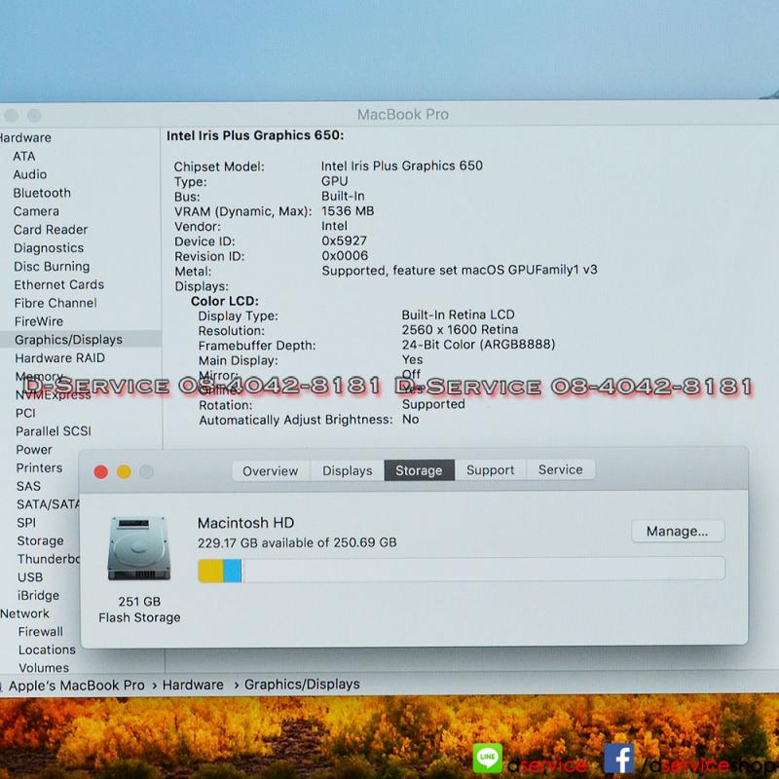779x779 pixels.
Task: Open Diagnostics in the sidebar
Action: pos(49,248)
